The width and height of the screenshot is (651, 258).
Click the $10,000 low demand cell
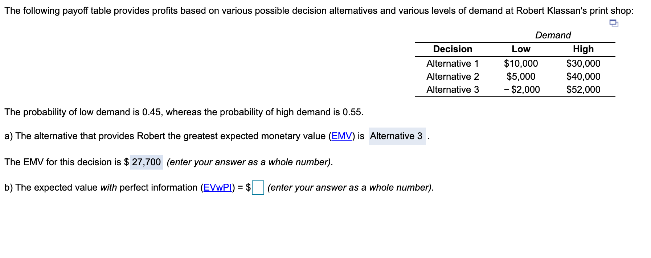pos(521,63)
